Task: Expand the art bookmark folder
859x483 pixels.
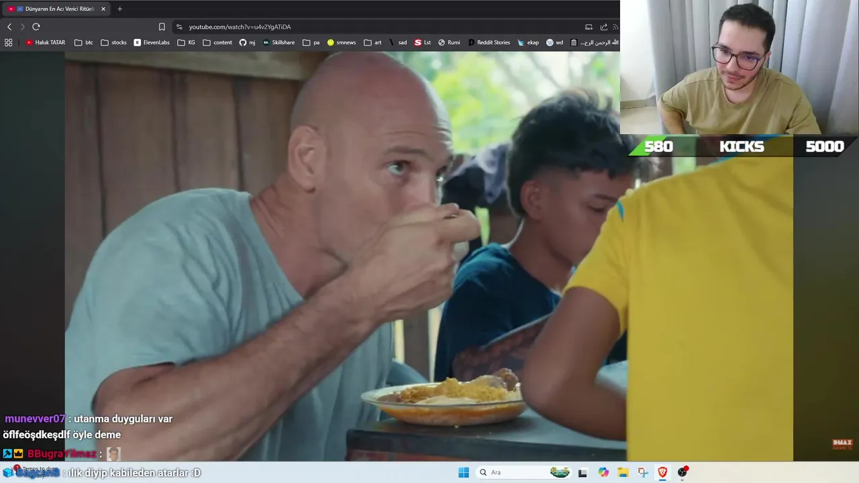Action: click(372, 42)
